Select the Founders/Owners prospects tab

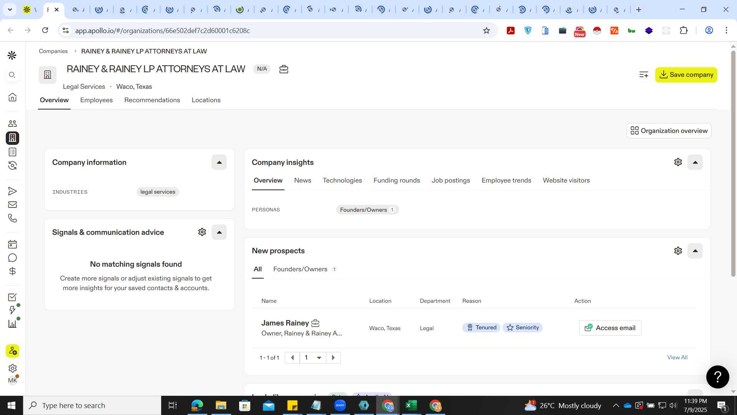305,269
